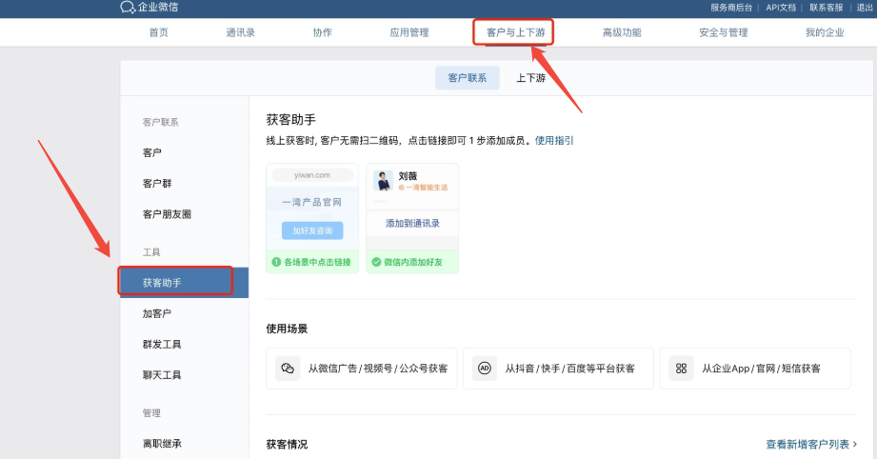
Task: Open the 通讯录 tab
Action: (241, 32)
